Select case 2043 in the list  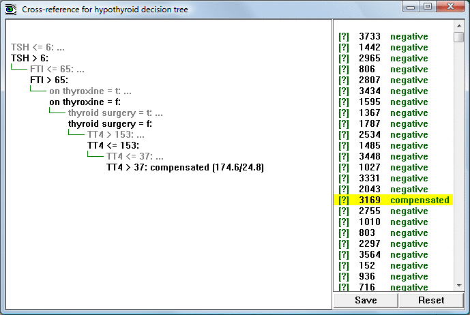coord(394,189)
